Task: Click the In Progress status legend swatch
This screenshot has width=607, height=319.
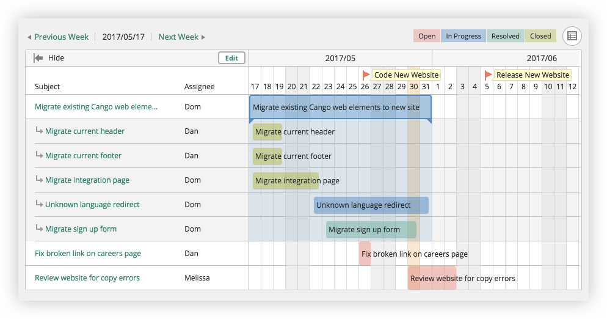Action: tap(463, 36)
